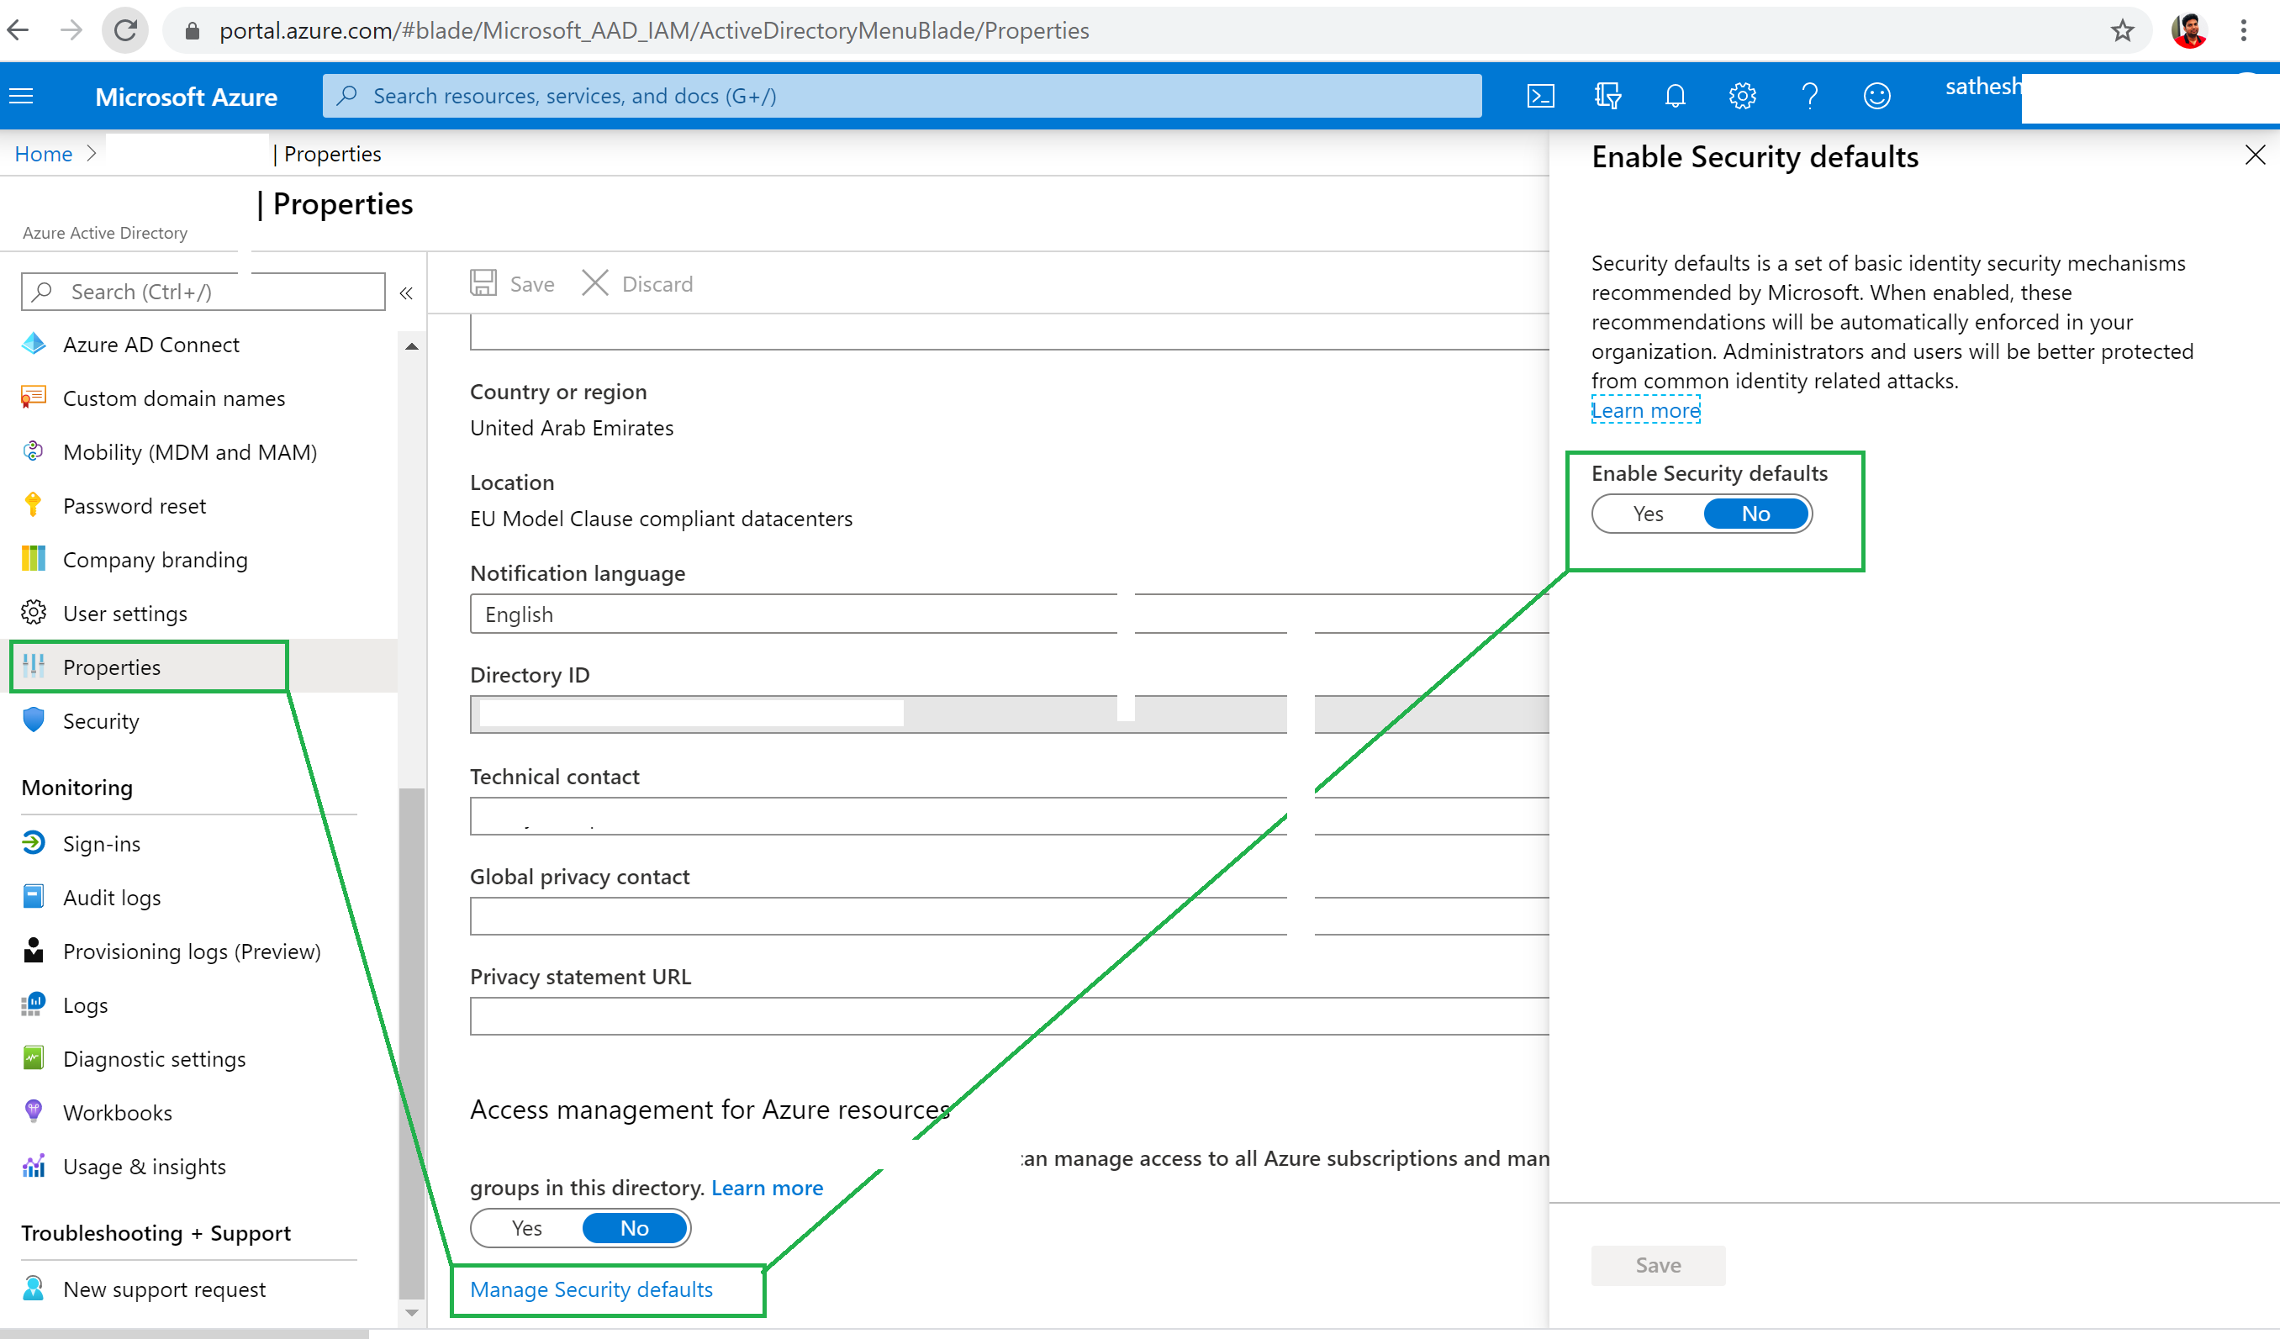Launch Cloud Shell from the top bar

click(x=1540, y=96)
